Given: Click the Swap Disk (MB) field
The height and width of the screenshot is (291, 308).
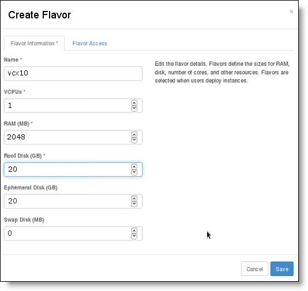Looking at the screenshot, I should pos(73,233).
